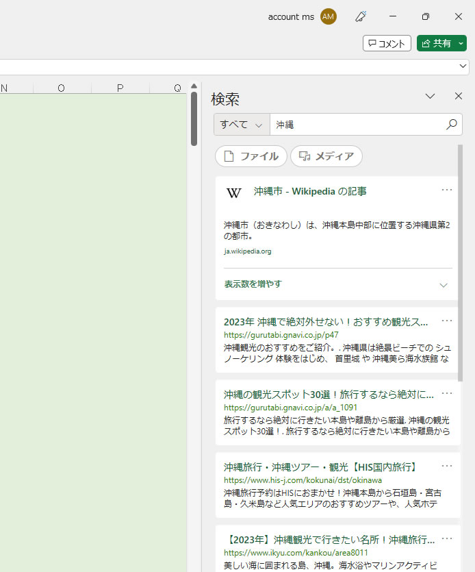Minimize the Excel window
Screen dimensions: 475x572
click(x=393, y=16)
